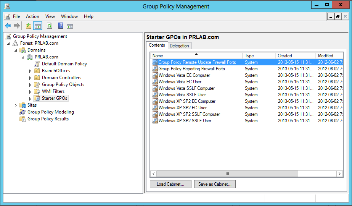
Task: Collapse the Domains tree node
Action: 16,50
